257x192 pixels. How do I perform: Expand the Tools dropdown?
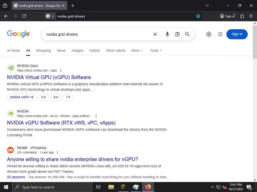[156, 50]
